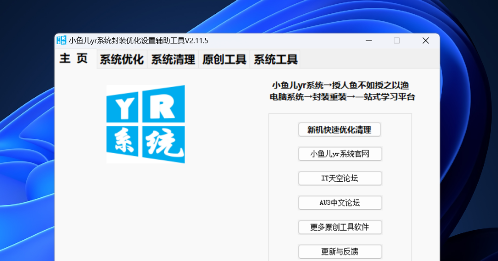Minimize the 小鱼儿yr tool window
Image resolution: width=498 pixels, height=261 pixels.
click(x=369, y=41)
